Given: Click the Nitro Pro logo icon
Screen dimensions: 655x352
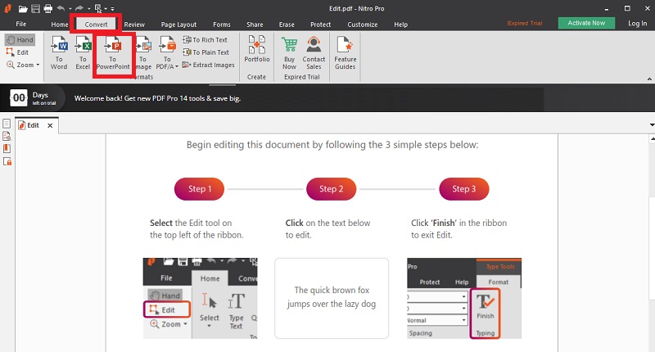Looking at the screenshot, I should 7,8.
